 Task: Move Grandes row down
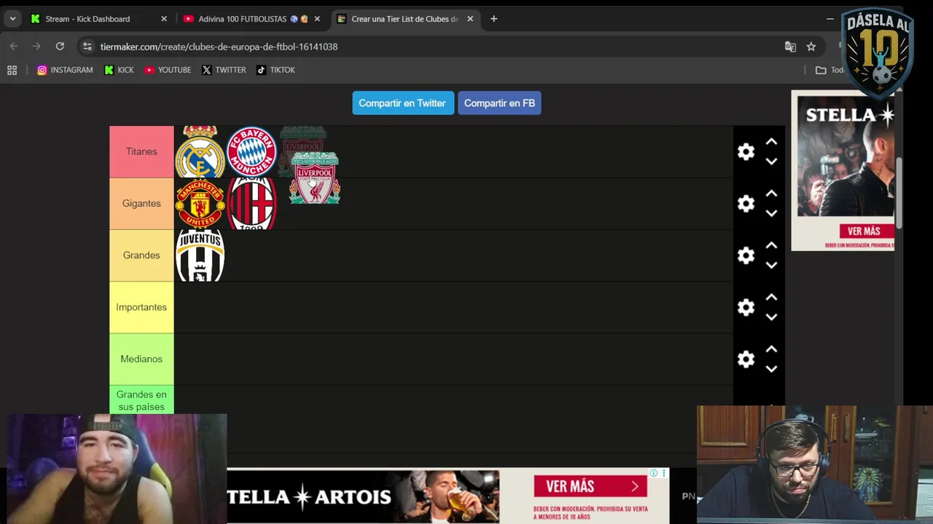click(771, 266)
